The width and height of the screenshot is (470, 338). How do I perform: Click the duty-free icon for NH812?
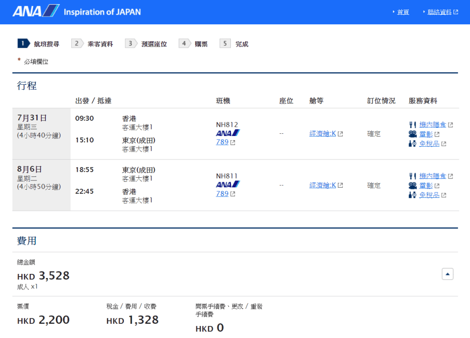pyautogui.click(x=413, y=144)
